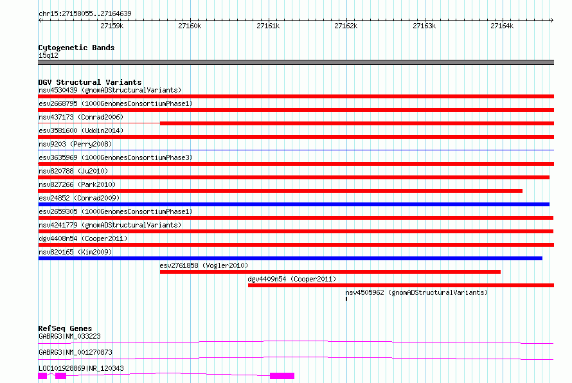Click the nsv820165 Kim2009 label

coord(75,252)
